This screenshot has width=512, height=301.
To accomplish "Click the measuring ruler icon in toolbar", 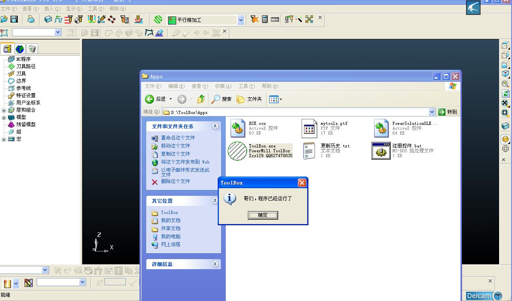I will [275, 19].
